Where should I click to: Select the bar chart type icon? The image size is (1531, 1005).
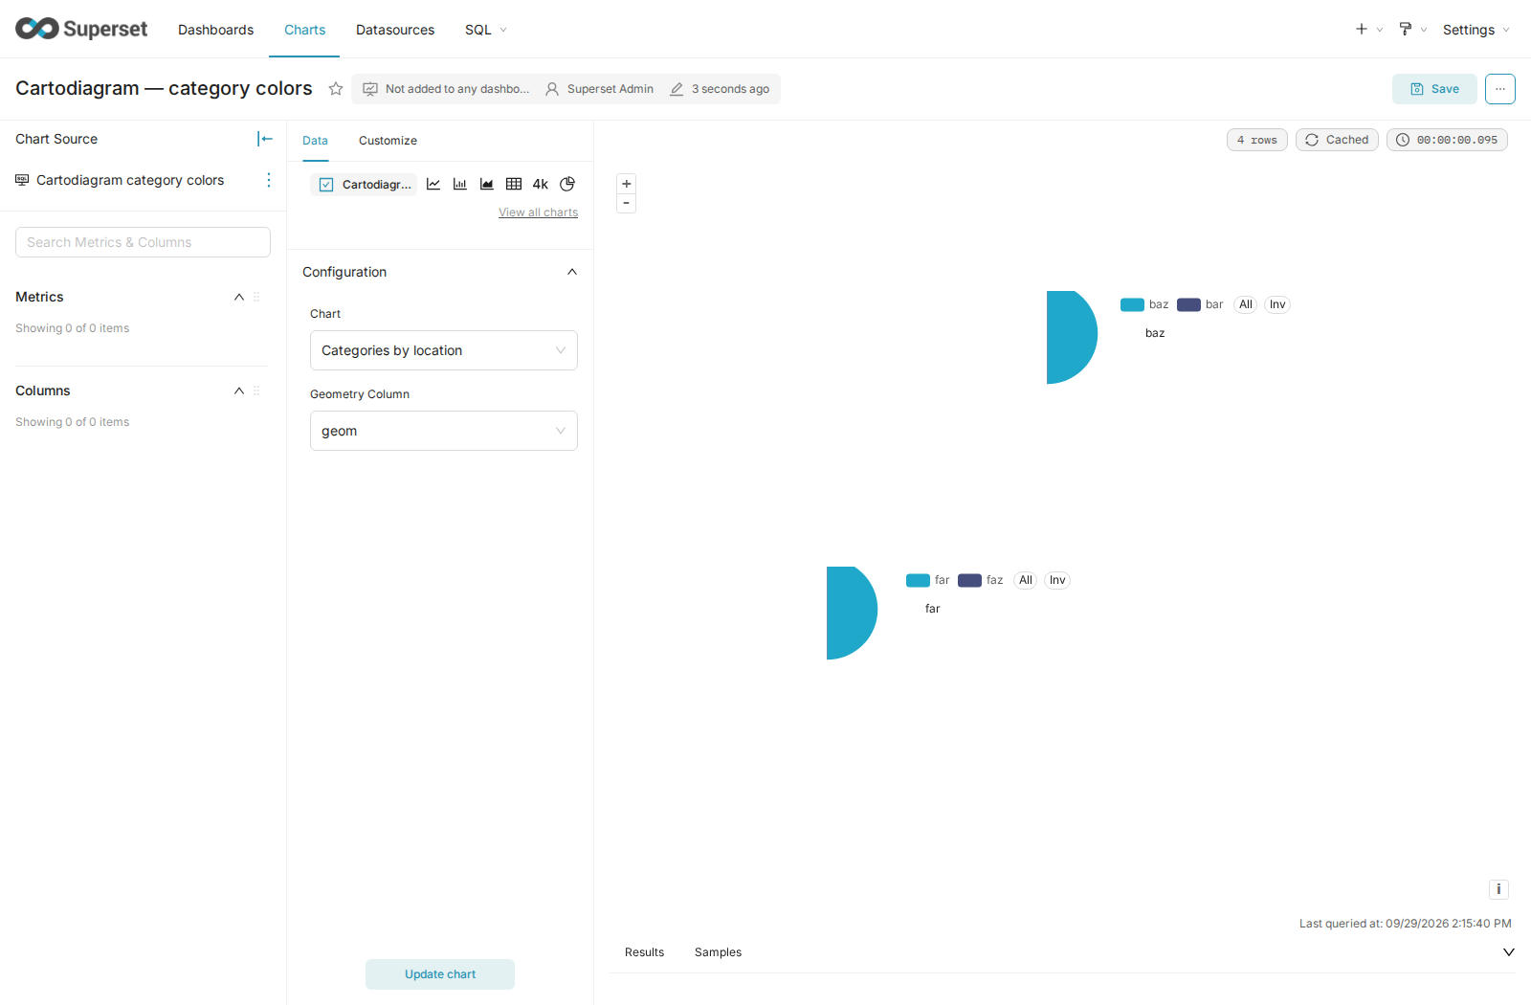click(x=460, y=184)
